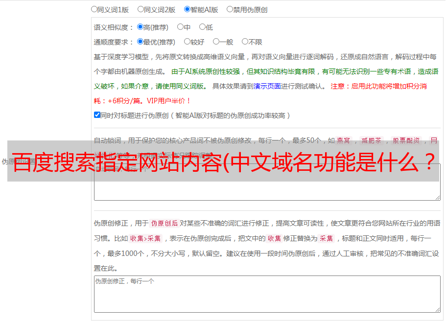
Task: Set 通顺度要求 to 一般
Action: coord(216,42)
